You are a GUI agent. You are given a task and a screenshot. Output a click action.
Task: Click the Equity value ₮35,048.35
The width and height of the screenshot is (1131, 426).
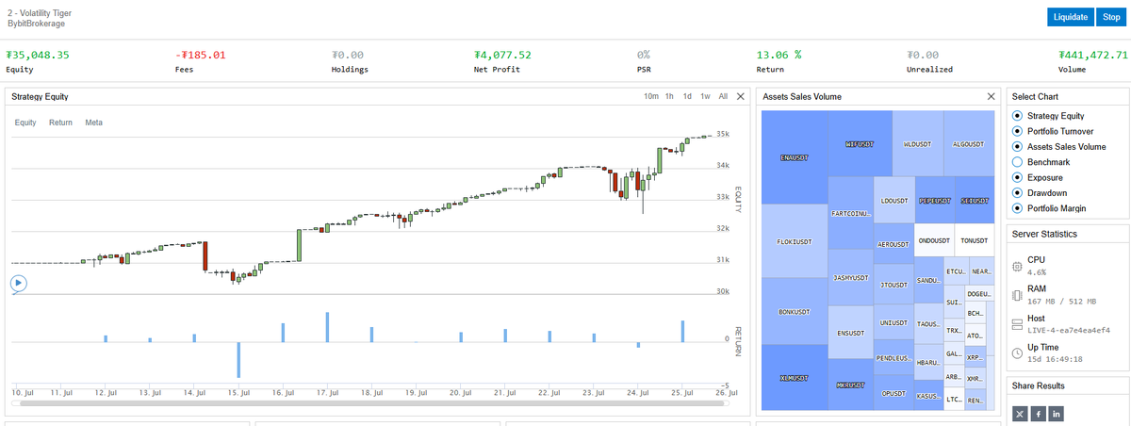38,55
